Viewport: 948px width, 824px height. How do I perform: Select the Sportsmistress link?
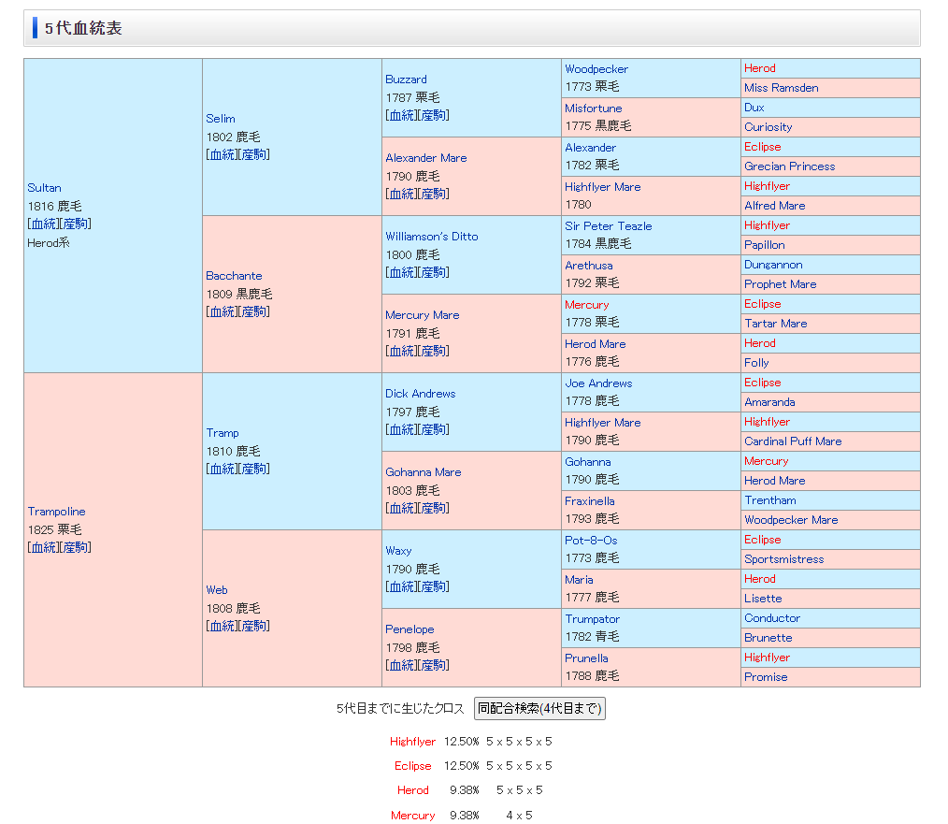pyautogui.click(x=783, y=559)
